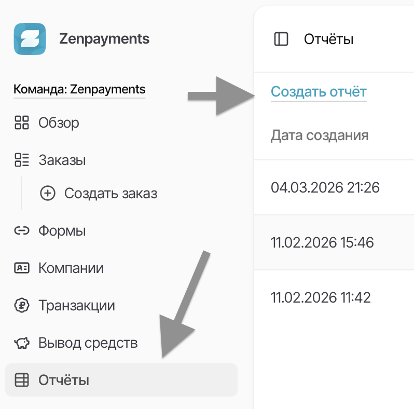The height and width of the screenshot is (409, 414).
Task: Click the Транзакции ruble icon
Action: coord(21,306)
